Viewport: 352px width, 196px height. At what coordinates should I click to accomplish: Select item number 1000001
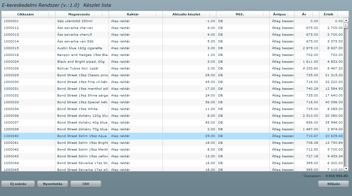pos(11,21)
